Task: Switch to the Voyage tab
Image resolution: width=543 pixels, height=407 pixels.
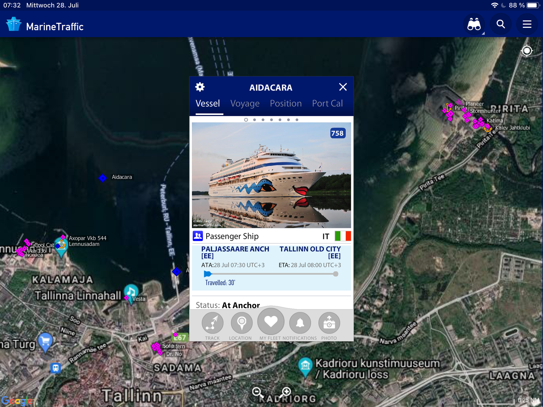Action: pyautogui.click(x=245, y=103)
